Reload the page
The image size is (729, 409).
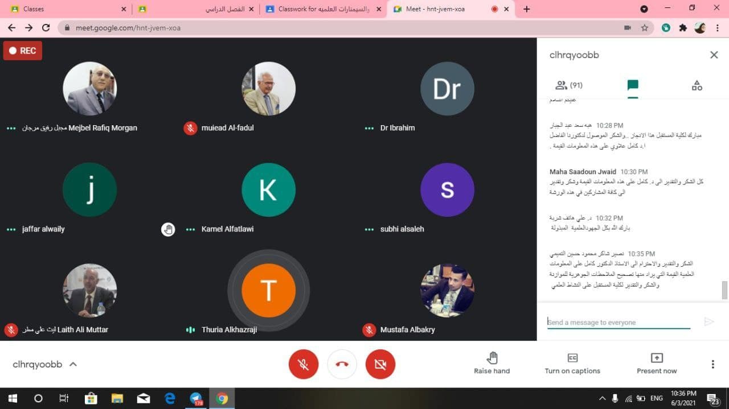coord(46,27)
